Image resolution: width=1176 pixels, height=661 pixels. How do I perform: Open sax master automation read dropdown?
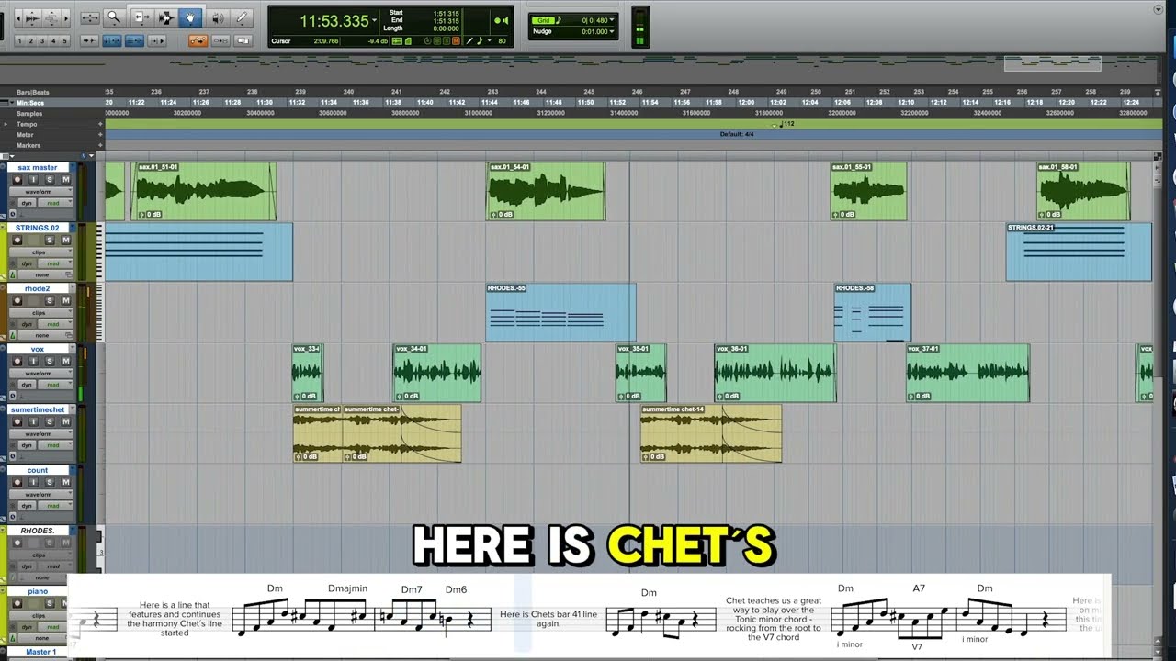pyautogui.click(x=56, y=203)
